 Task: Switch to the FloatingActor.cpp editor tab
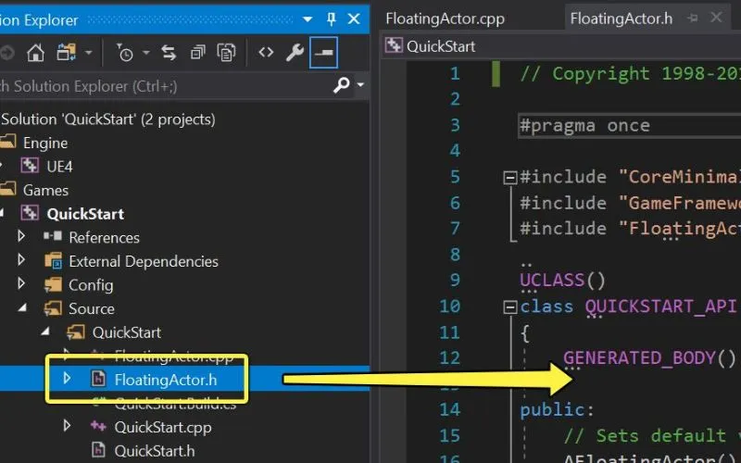(x=446, y=19)
